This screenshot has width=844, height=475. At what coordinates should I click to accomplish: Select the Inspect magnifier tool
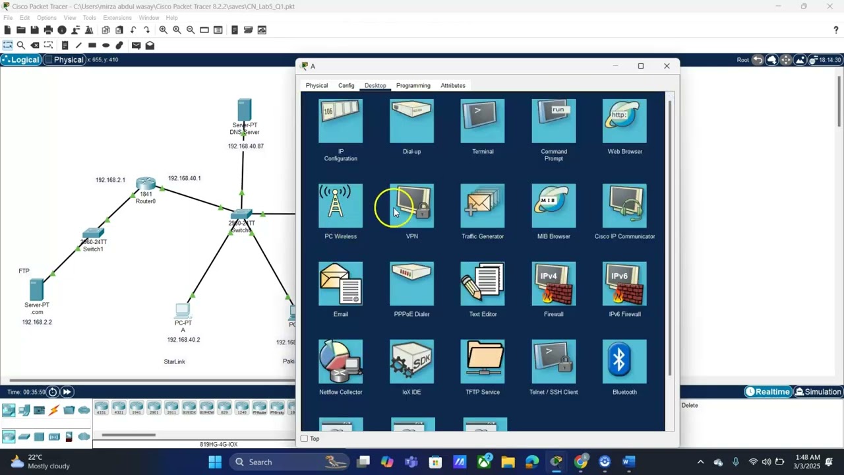click(x=21, y=46)
